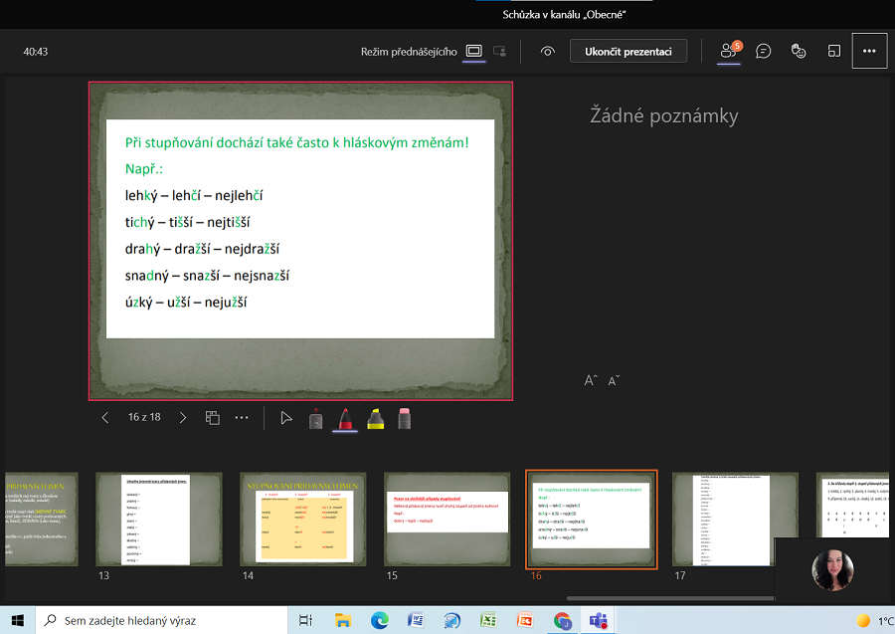Toggle private view eye icon
This screenshot has height=634, width=895.
click(547, 52)
